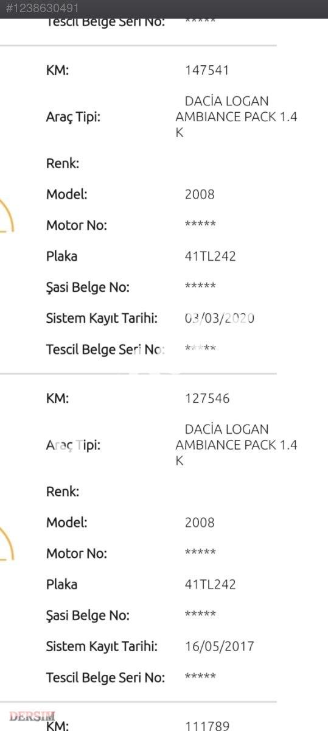This screenshot has width=328, height=731.
Task: Click the first Model value 2008
Action: pos(200,194)
